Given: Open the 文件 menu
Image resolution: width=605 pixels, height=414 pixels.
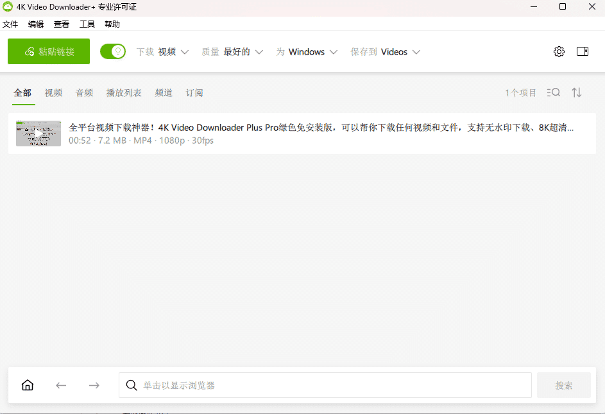Looking at the screenshot, I should click(10, 24).
